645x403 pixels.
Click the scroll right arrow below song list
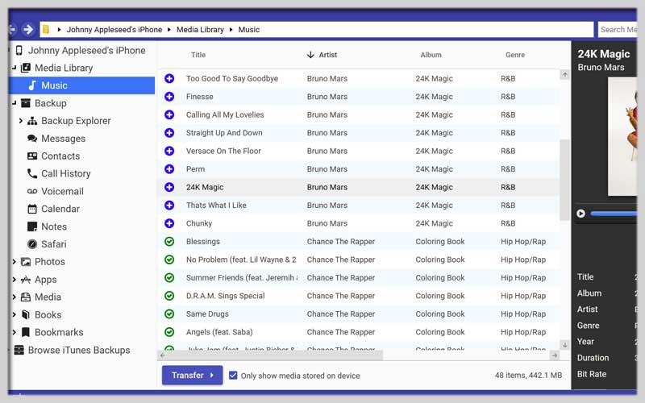pyautogui.click(x=555, y=355)
